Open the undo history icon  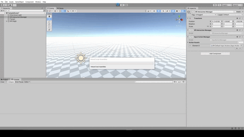[x=215, y=5]
